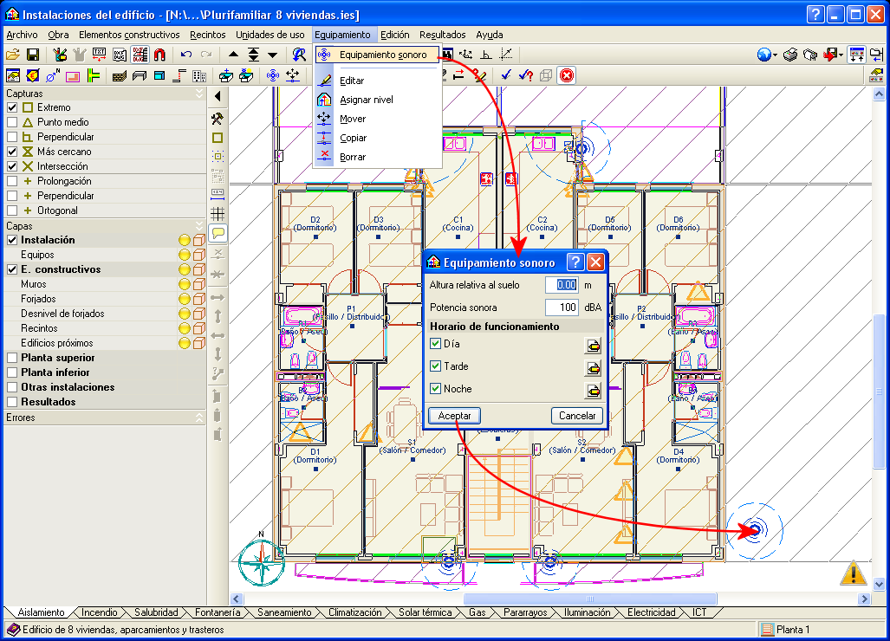The height and width of the screenshot is (641, 890).
Task: Collapse the Capturas panel
Action: (x=199, y=93)
